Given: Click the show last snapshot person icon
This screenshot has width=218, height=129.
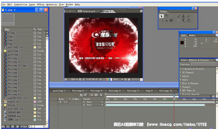Looking at the screenshot, I should [104, 79].
